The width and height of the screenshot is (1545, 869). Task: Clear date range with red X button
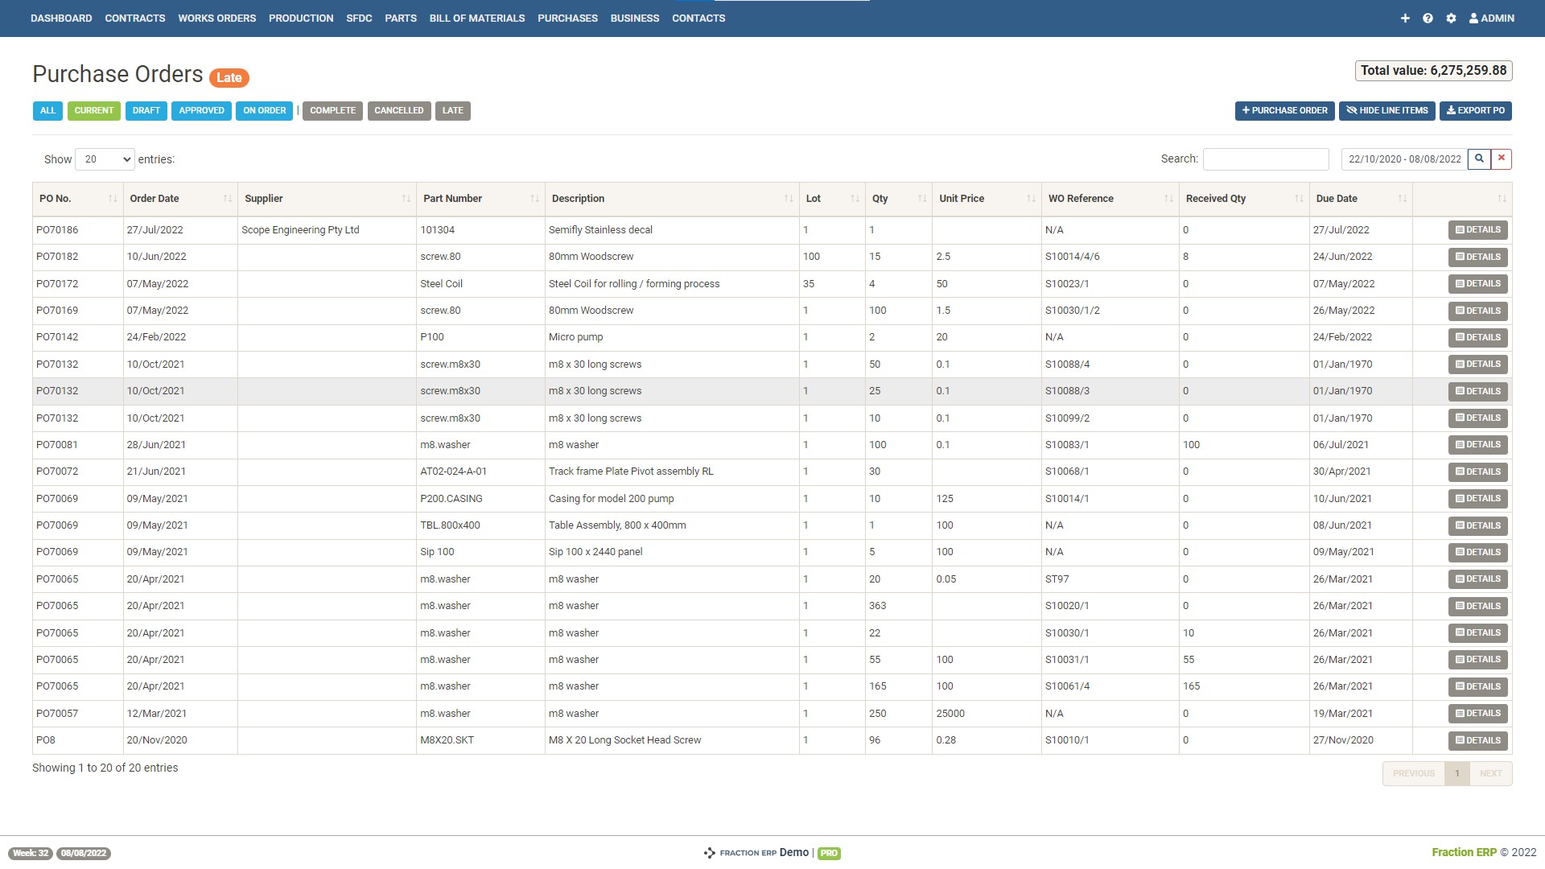click(x=1502, y=159)
